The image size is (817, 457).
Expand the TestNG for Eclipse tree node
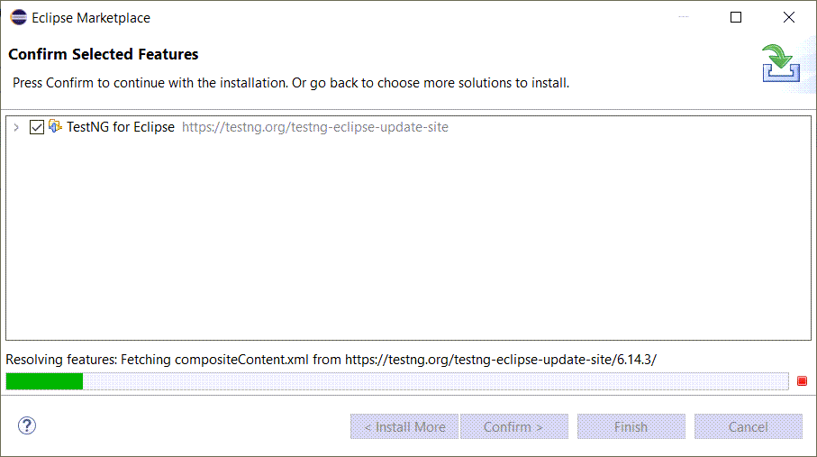click(16, 127)
